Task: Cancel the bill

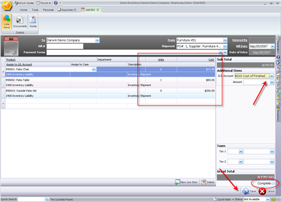Action: pyautogui.click(x=266, y=191)
